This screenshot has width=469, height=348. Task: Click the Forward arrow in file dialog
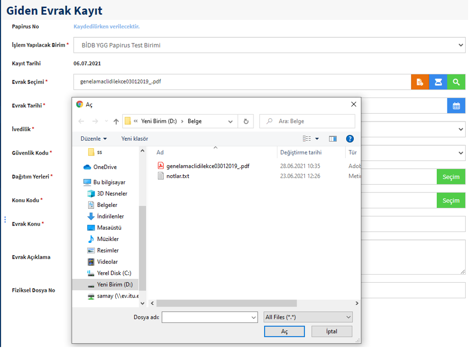click(x=95, y=121)
